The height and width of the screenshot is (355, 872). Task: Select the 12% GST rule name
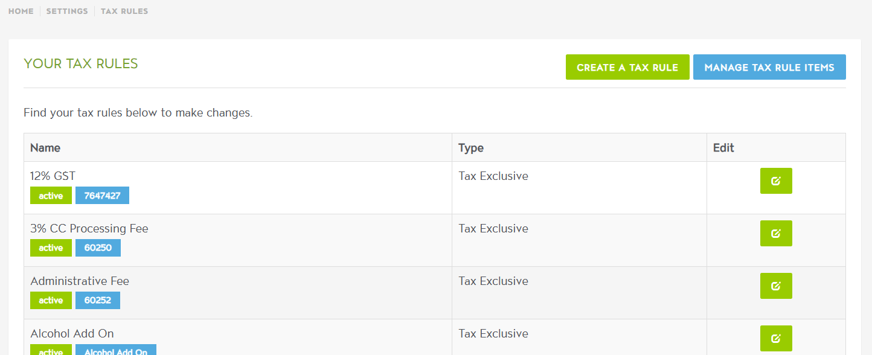tap(53, 176)
